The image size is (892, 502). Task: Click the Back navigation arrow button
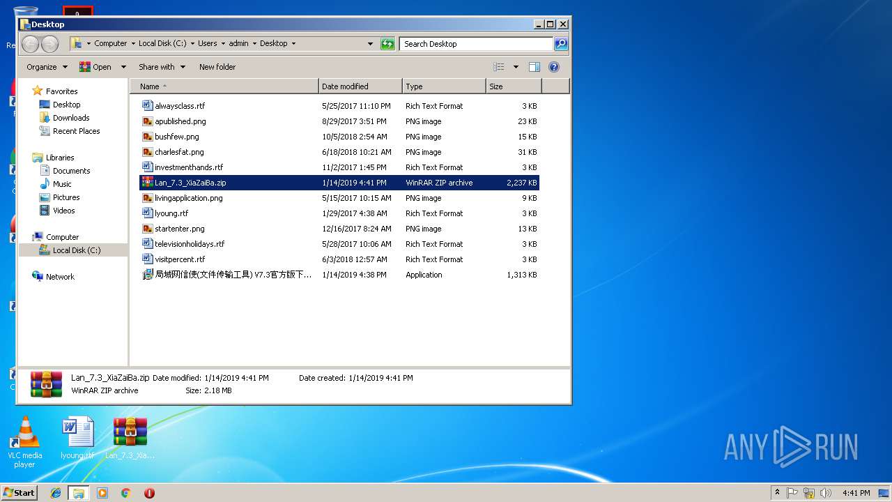coord(30,44)
